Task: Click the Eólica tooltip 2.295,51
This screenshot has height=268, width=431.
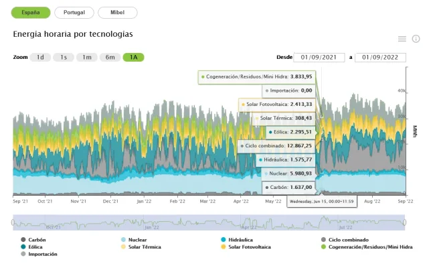Action: click(291, 132)
